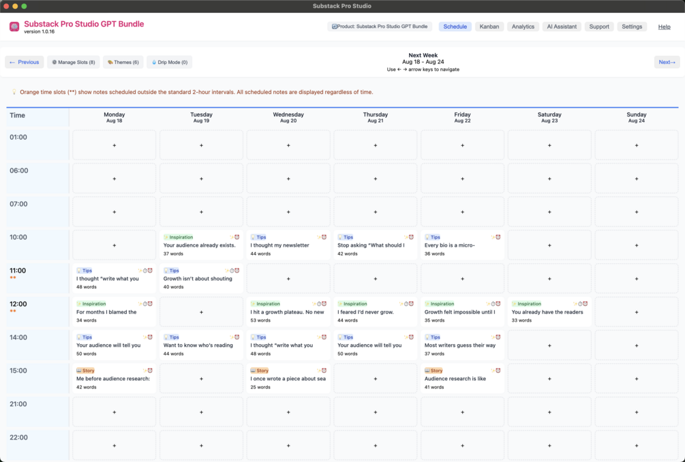The height and width of the screenshot is (462, 685).
Task: Click the stopwatch icon on 'Growth felt impossible until I' note
Action: coord(493,304)
